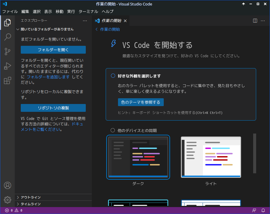Select the 好きな外観を選択します step radio
The height and width of the screenshot is (214, 270).
113,76
